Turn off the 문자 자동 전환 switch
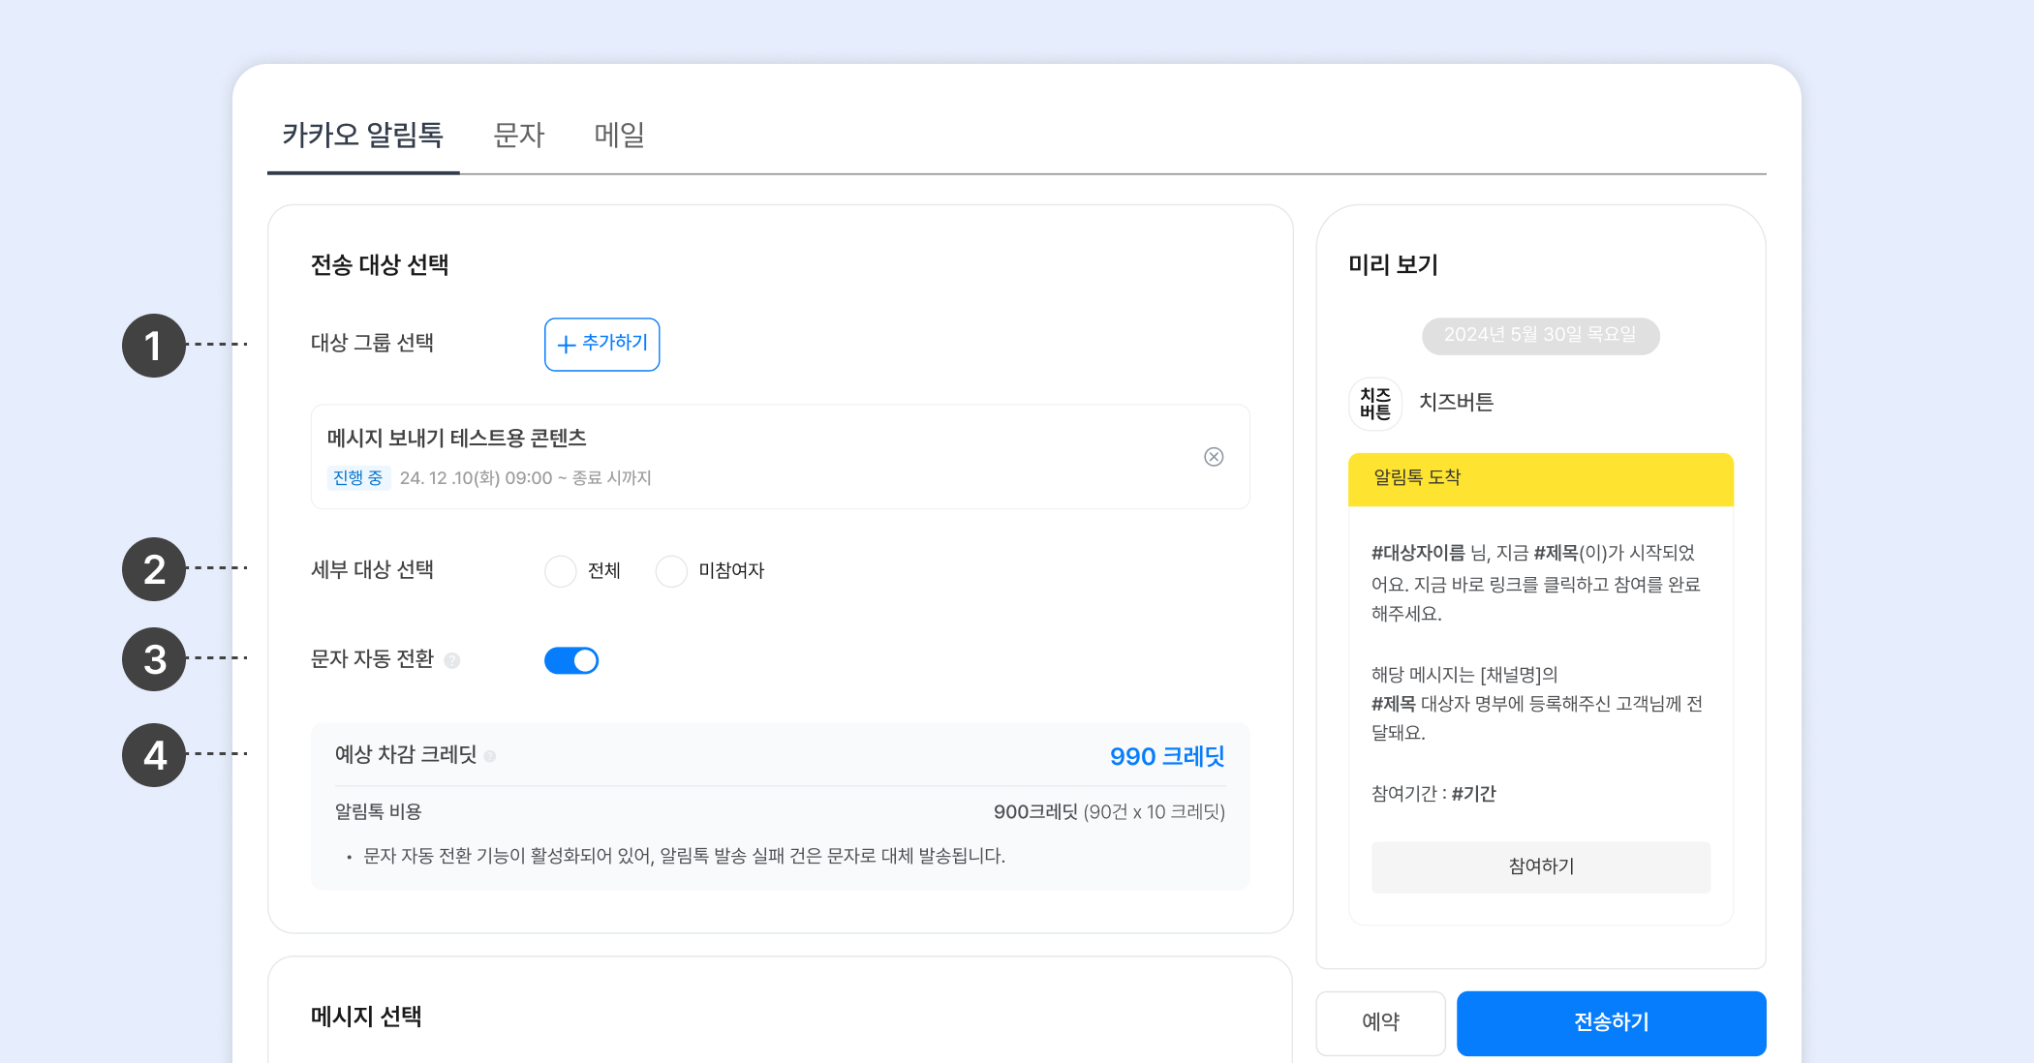 coord(571,660)
